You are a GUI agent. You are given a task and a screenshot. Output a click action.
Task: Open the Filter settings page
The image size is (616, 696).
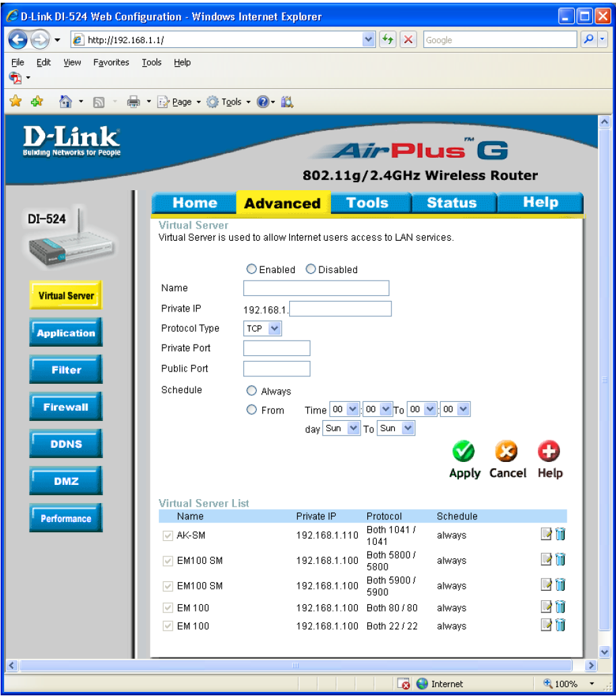click(65, 370)
